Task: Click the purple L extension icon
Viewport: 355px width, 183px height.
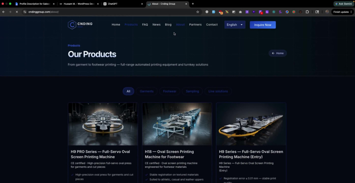Action: click(x=267, y=12)
